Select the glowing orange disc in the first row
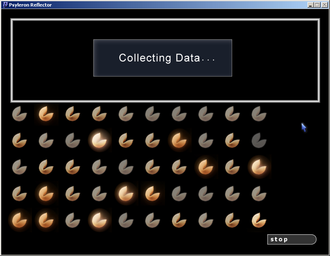 [x=46, y=114]
